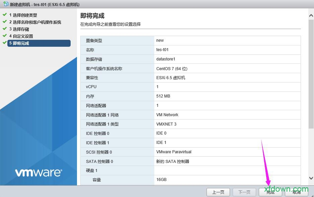This screenshot has height=197, width=314.
Task: Click the green checkmark beside step 1 选择创建类型
Action: click(x=5, y=15)
